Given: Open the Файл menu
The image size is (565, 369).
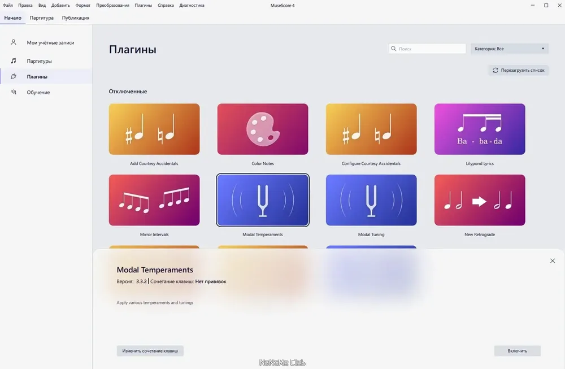Looking at the screenshot, I should coord(7,6).
